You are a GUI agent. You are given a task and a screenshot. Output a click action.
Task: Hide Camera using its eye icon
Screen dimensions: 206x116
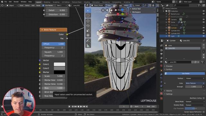click(203, 19)
